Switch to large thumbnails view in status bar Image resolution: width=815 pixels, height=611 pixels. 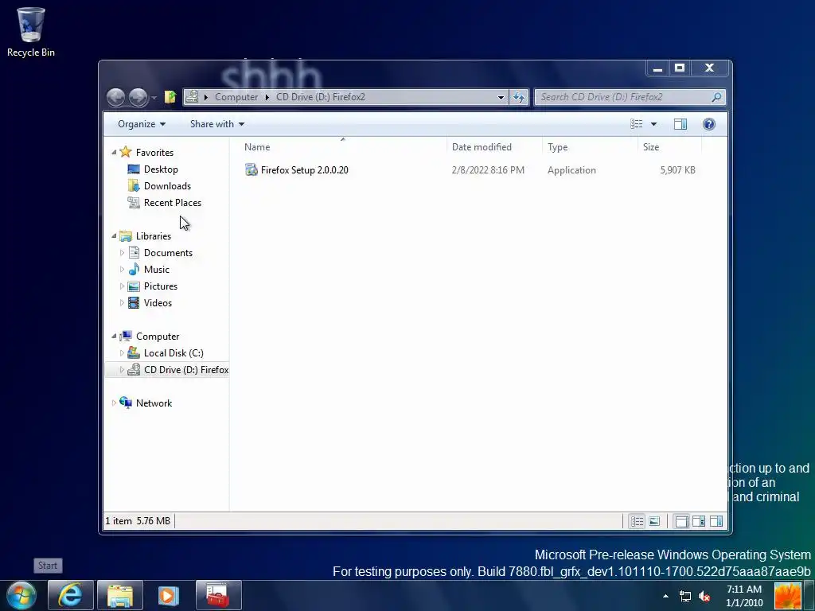tap(654, 521)
